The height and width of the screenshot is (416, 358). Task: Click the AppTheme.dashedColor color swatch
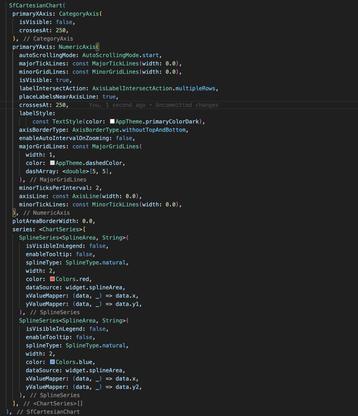click(53, 163)
